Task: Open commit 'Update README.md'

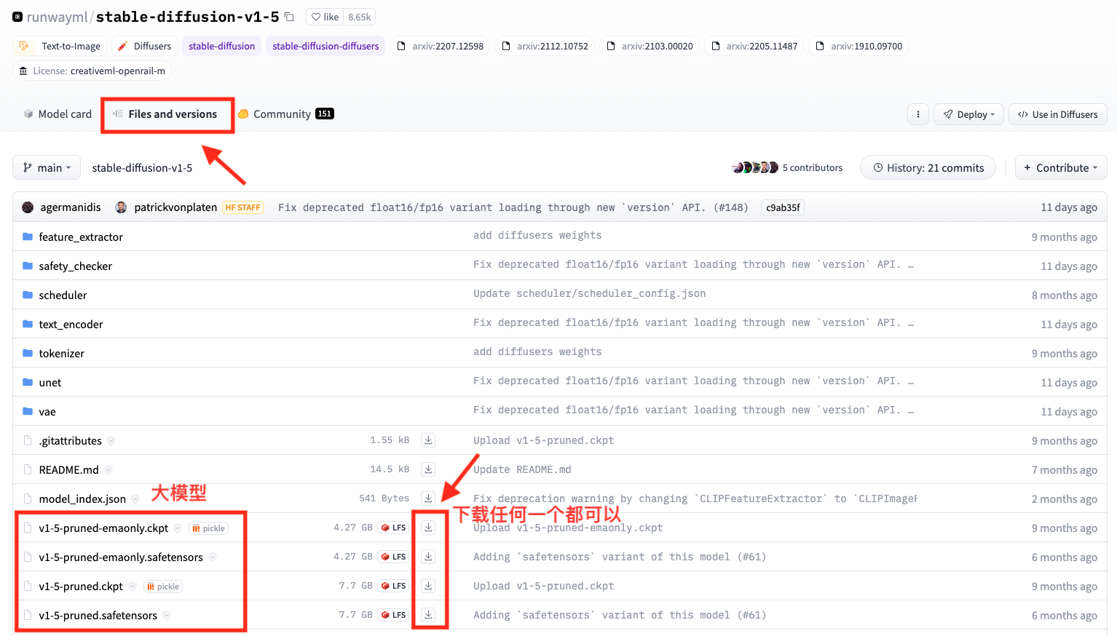Action: (x=522, y=469)
